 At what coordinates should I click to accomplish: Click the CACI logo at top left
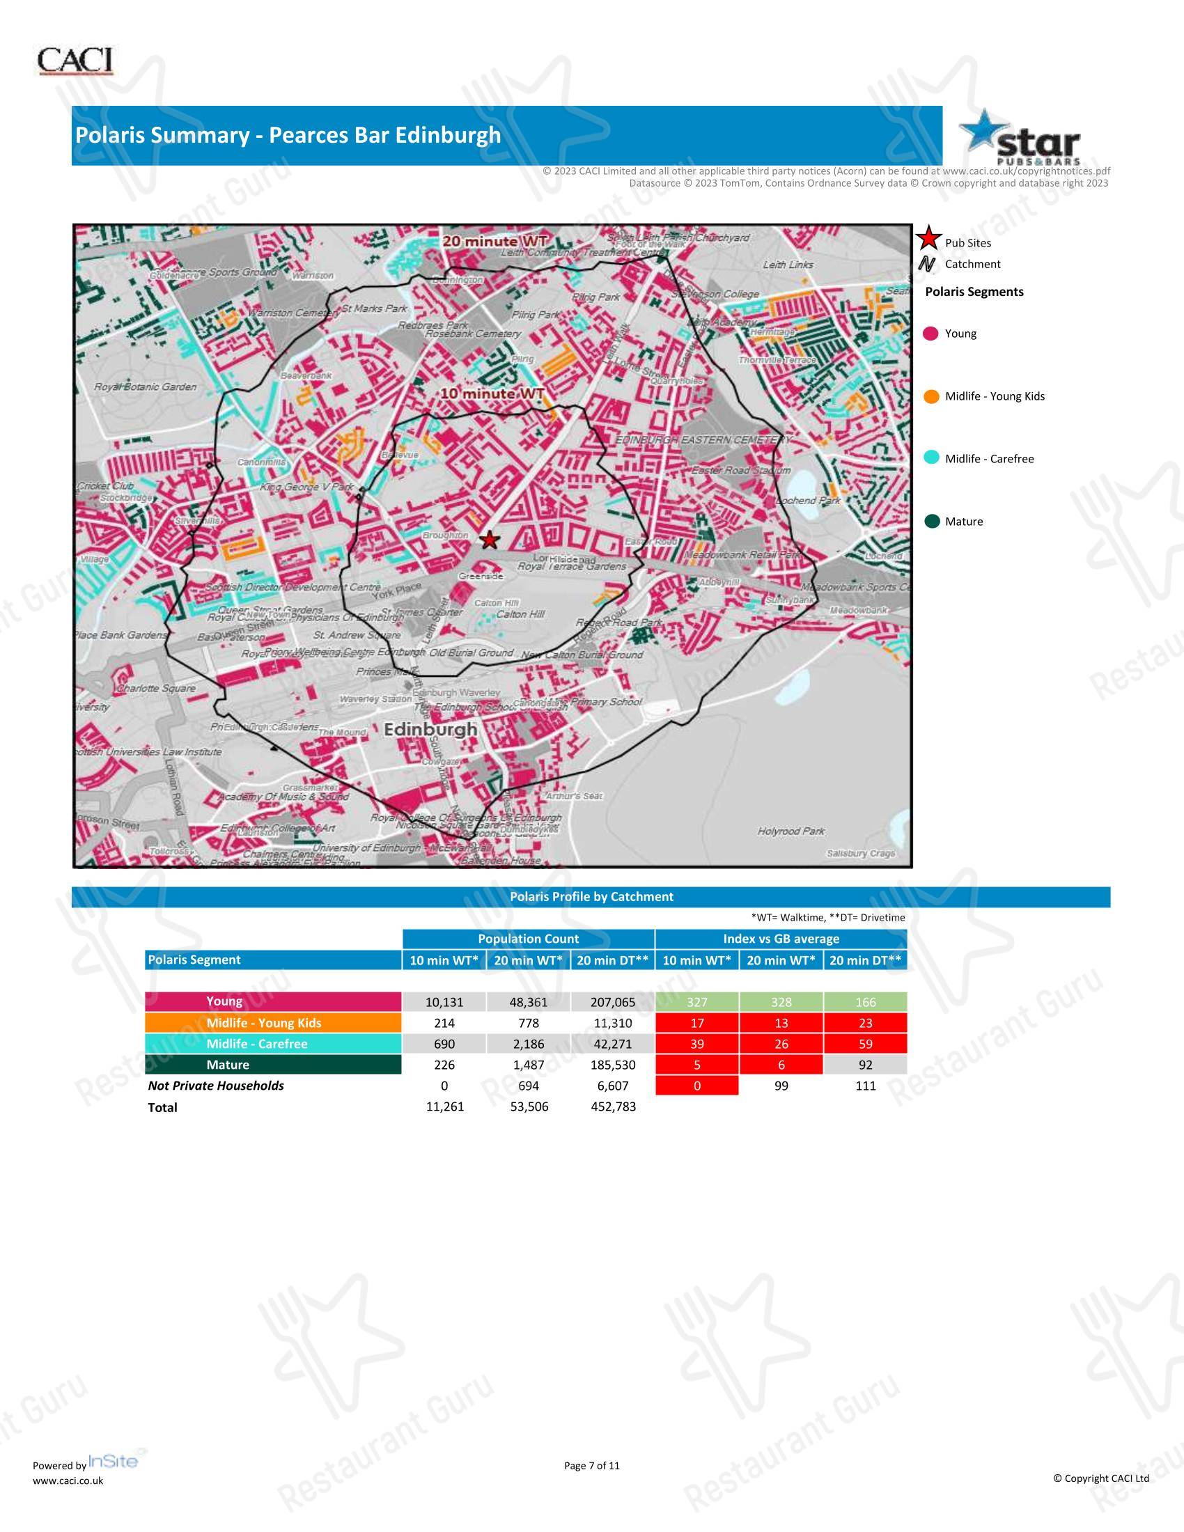tap(75, 61)
